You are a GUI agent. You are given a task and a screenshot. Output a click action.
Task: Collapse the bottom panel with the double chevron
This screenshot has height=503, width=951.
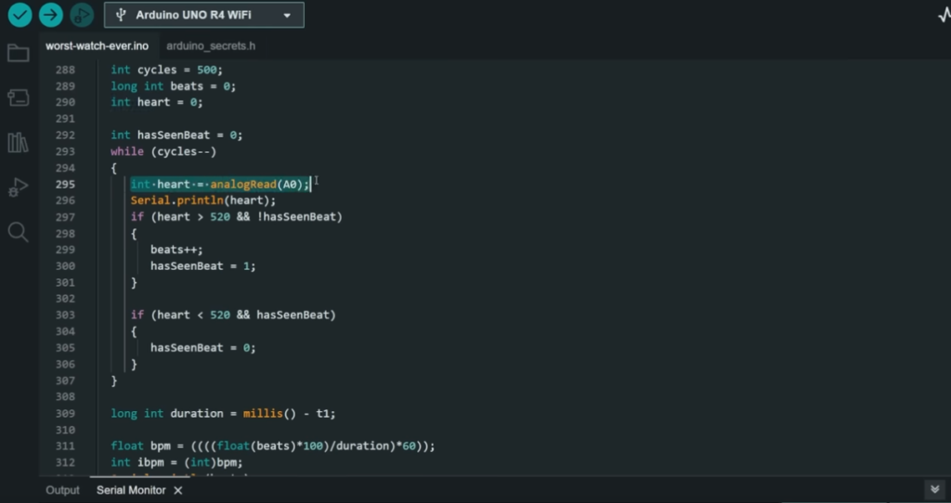[934, 489]
